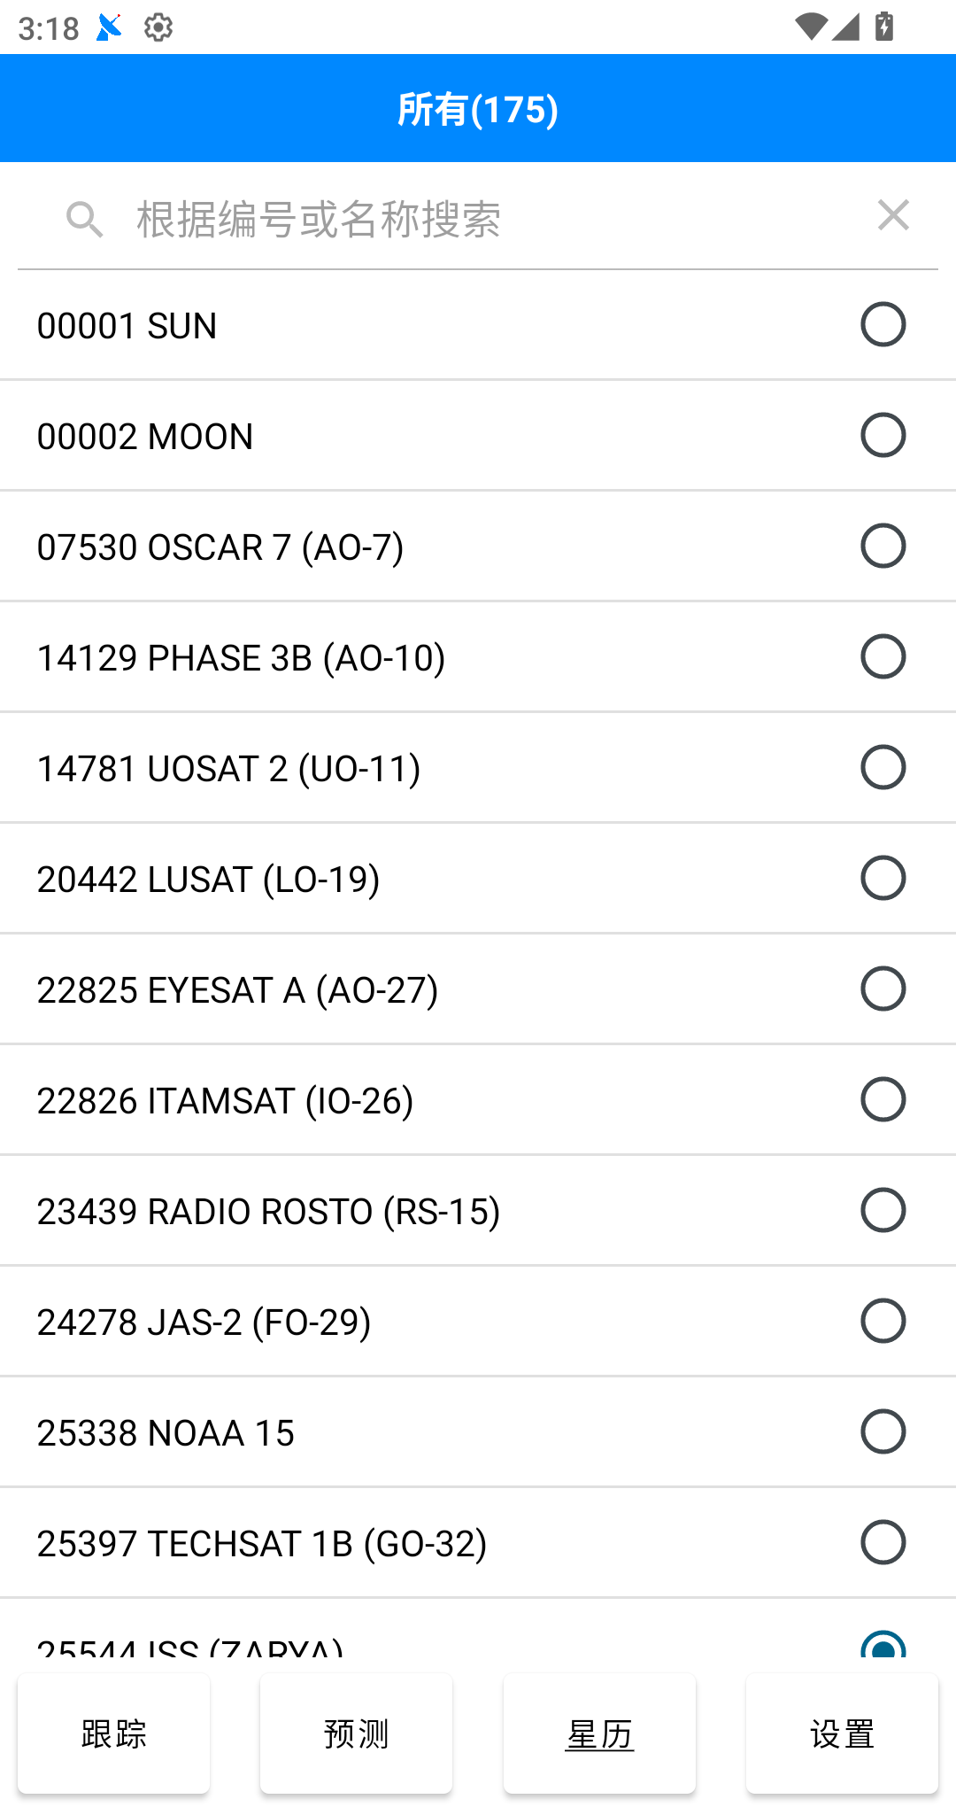This screenshot has height=1807, width=956.
Task: Select LUSAT (LO-19) radio button
Action: click(883, 878)
